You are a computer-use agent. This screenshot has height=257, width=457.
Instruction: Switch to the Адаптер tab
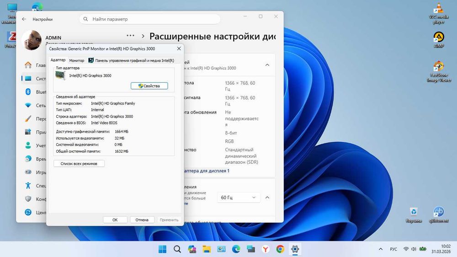[58, 60]
